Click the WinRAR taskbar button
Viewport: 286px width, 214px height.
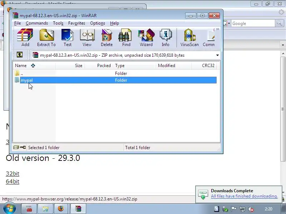[78, 209]
